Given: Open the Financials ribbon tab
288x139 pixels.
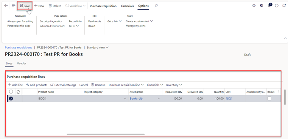Looking at the screenshot, I should click(127, 6).
